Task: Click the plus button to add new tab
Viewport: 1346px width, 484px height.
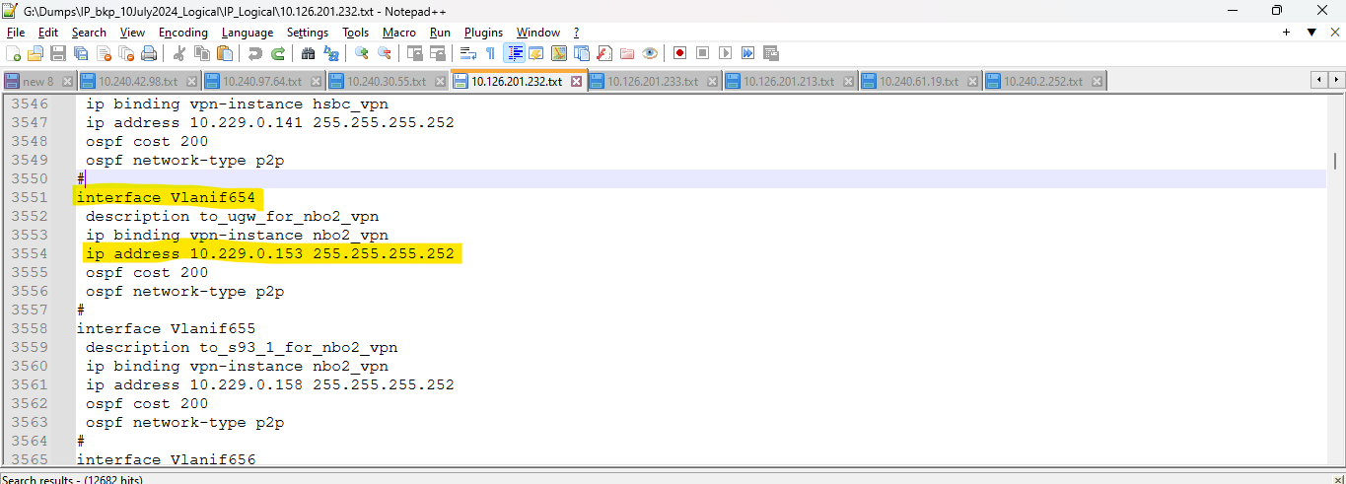Action: click(1286, 33)
